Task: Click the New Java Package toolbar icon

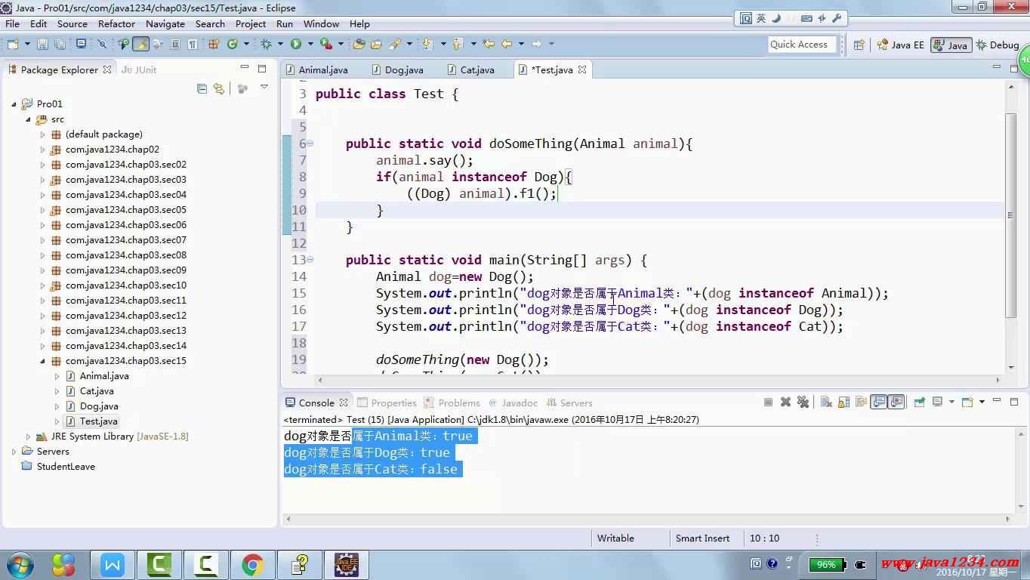Action: (x=214, y=44)
